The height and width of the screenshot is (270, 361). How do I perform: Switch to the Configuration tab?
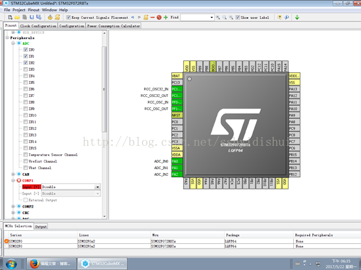click(72, 26)
